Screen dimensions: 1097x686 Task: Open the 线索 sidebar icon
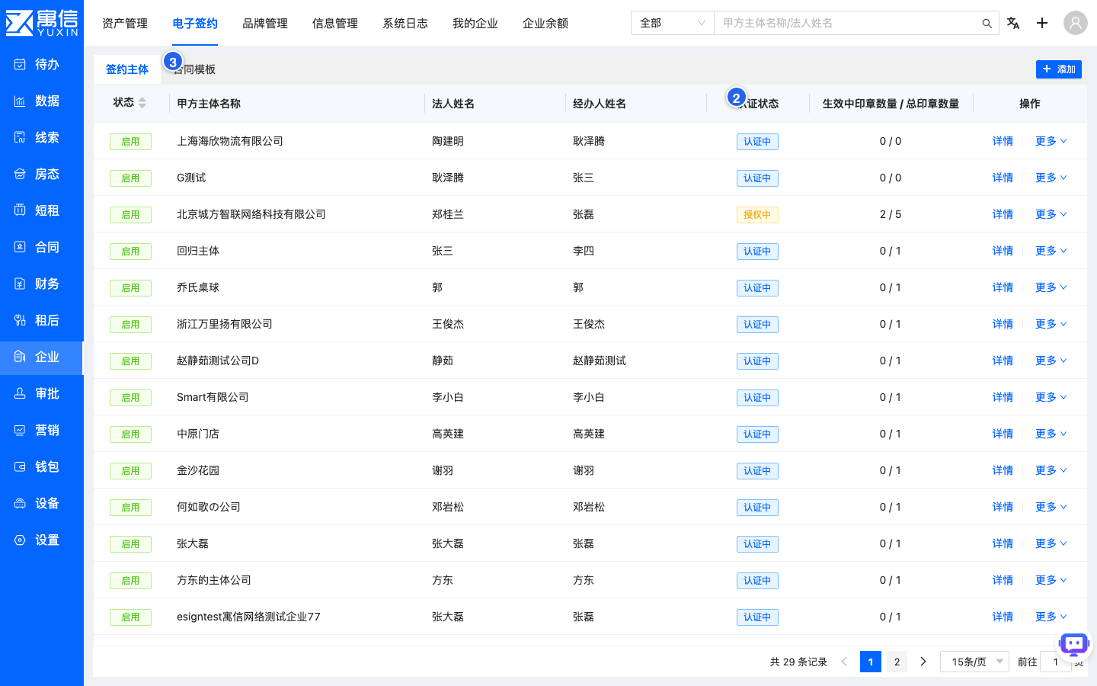pos(20,137)
